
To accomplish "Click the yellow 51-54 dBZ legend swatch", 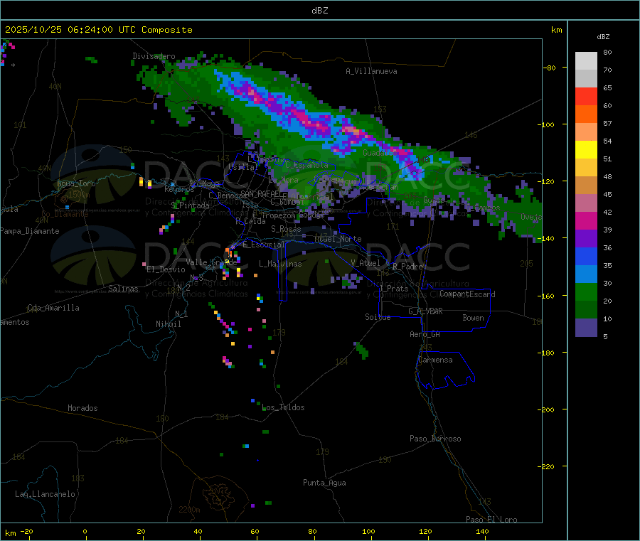I will coord(586,150).
